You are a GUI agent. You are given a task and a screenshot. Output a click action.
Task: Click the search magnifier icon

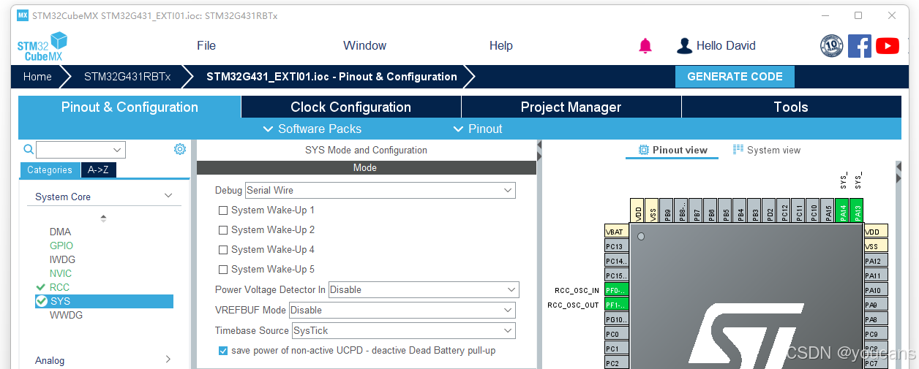click(x=29, y=149)
